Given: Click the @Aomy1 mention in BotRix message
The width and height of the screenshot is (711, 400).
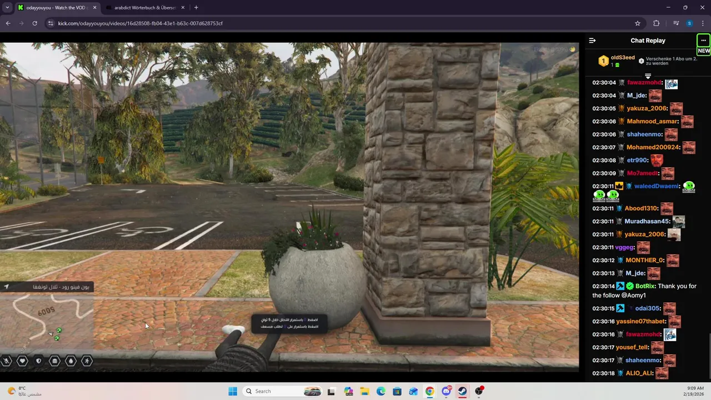Looking at the screenshot, I should coord(633,296).
